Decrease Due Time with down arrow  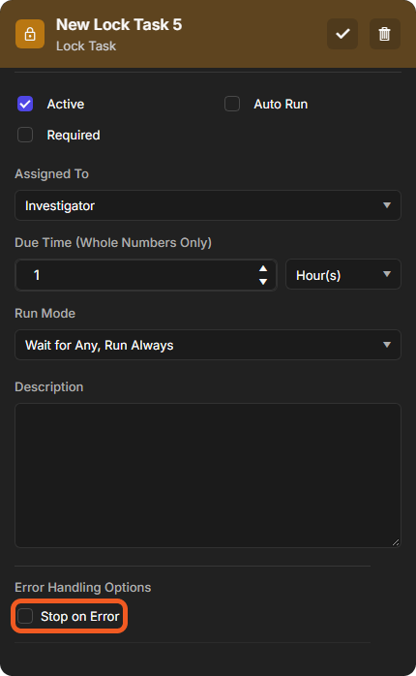coord(263,282)
